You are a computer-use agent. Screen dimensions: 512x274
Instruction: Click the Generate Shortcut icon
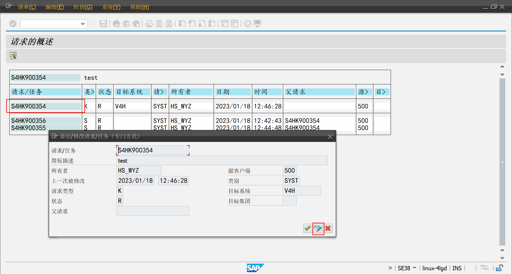tap(234, 24)
